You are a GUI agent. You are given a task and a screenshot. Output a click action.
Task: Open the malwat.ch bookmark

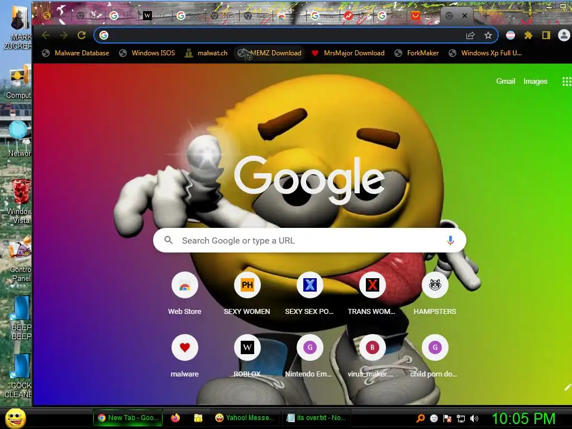click(206, 53)
